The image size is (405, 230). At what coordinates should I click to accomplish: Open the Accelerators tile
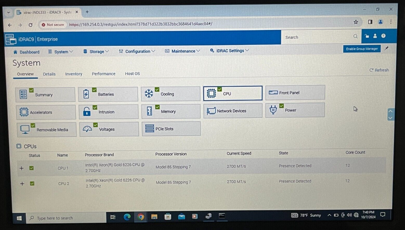(46, 112)
